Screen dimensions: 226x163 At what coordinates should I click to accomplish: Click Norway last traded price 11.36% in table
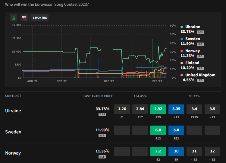pyautogui.click(x=102, y=151)
